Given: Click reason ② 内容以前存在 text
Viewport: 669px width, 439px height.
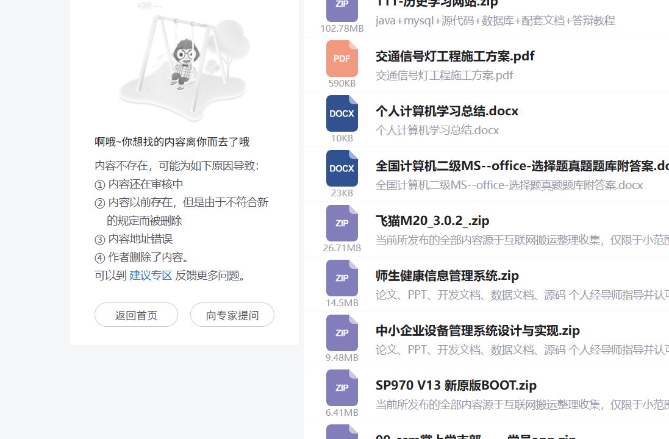Looking at the screenshot, I should 181,211.
